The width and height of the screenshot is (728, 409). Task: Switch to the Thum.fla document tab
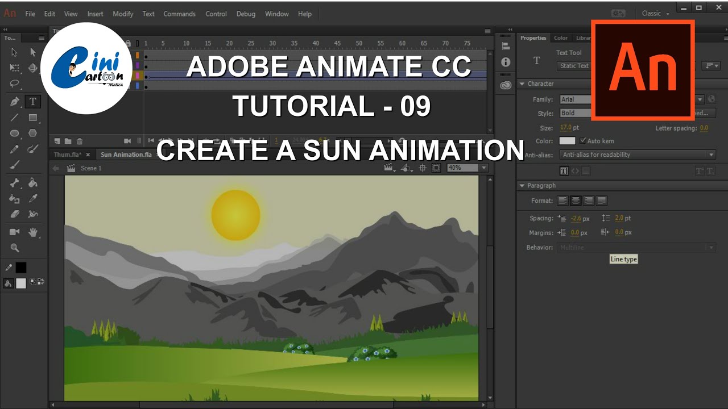pyautogui.click(x=68, y=155)
